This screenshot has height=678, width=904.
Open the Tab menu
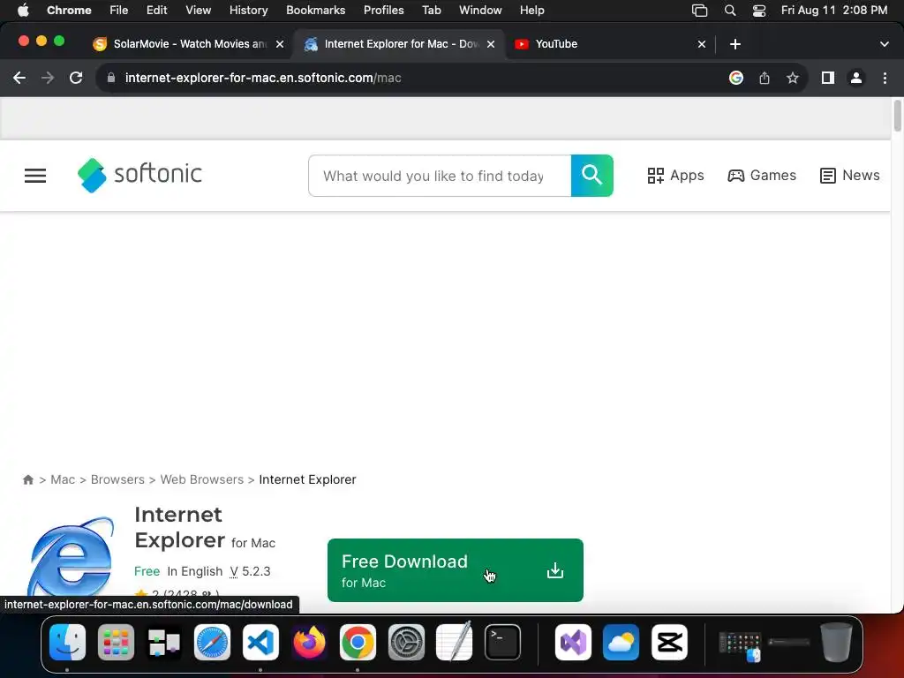pos(431,11)
